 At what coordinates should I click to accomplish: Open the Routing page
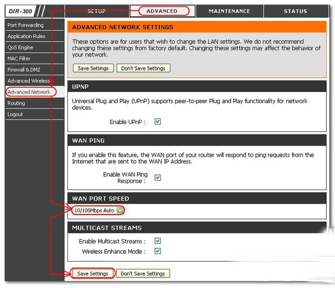click(x=16, y=103)
